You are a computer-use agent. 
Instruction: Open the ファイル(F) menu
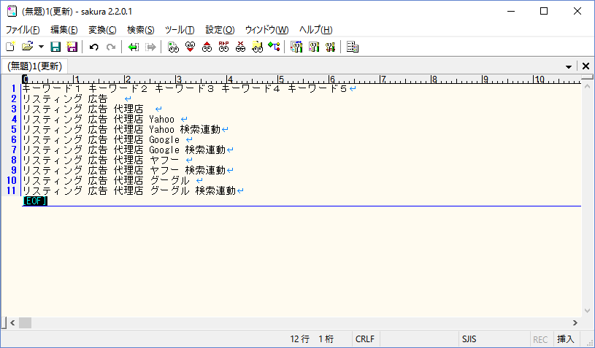click(x=23, y=30)
